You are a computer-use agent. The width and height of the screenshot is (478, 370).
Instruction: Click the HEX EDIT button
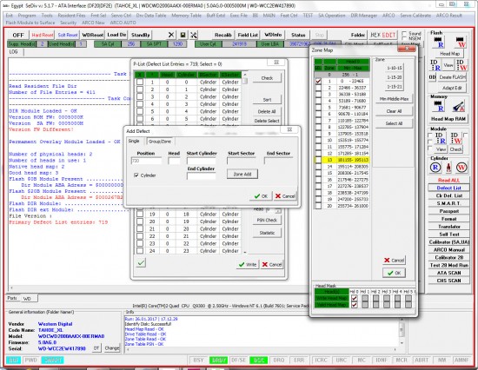[383, 35]
